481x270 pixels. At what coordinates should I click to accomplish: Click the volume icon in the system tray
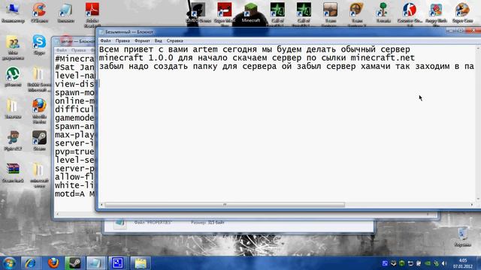point(444,263)
